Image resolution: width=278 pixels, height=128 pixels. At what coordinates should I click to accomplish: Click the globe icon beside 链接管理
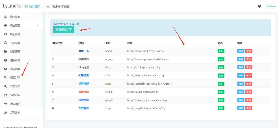(5, 60)
